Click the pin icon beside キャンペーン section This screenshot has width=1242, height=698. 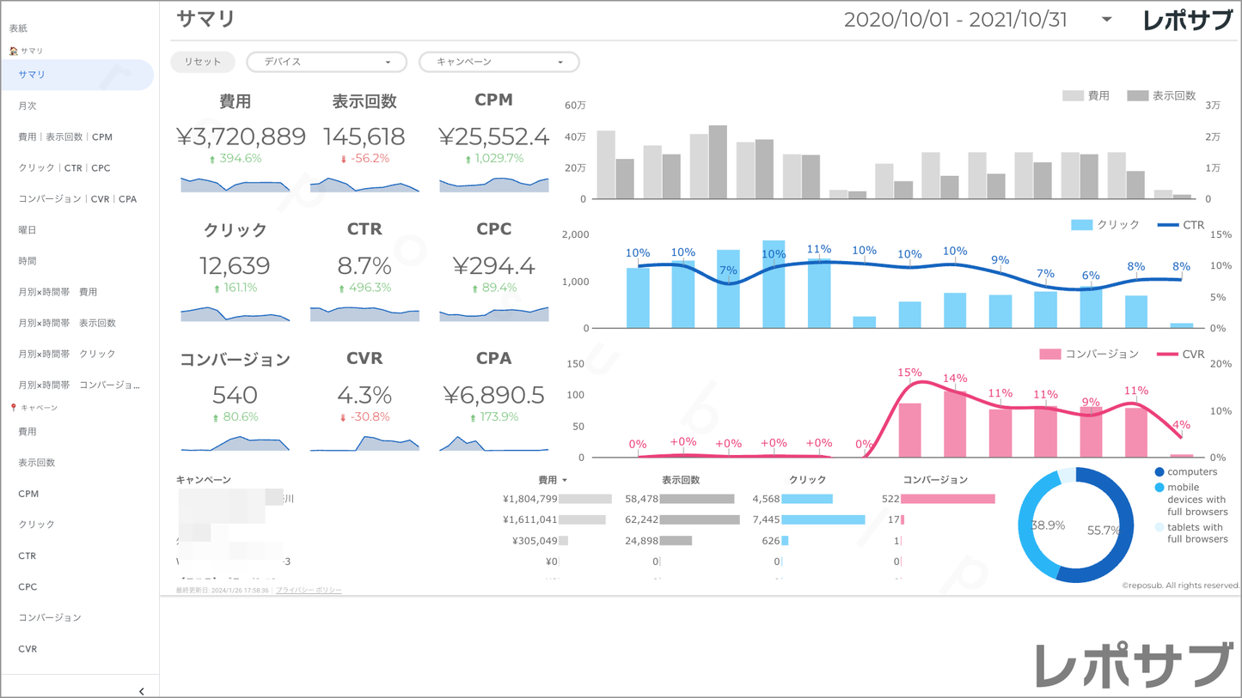14,408
